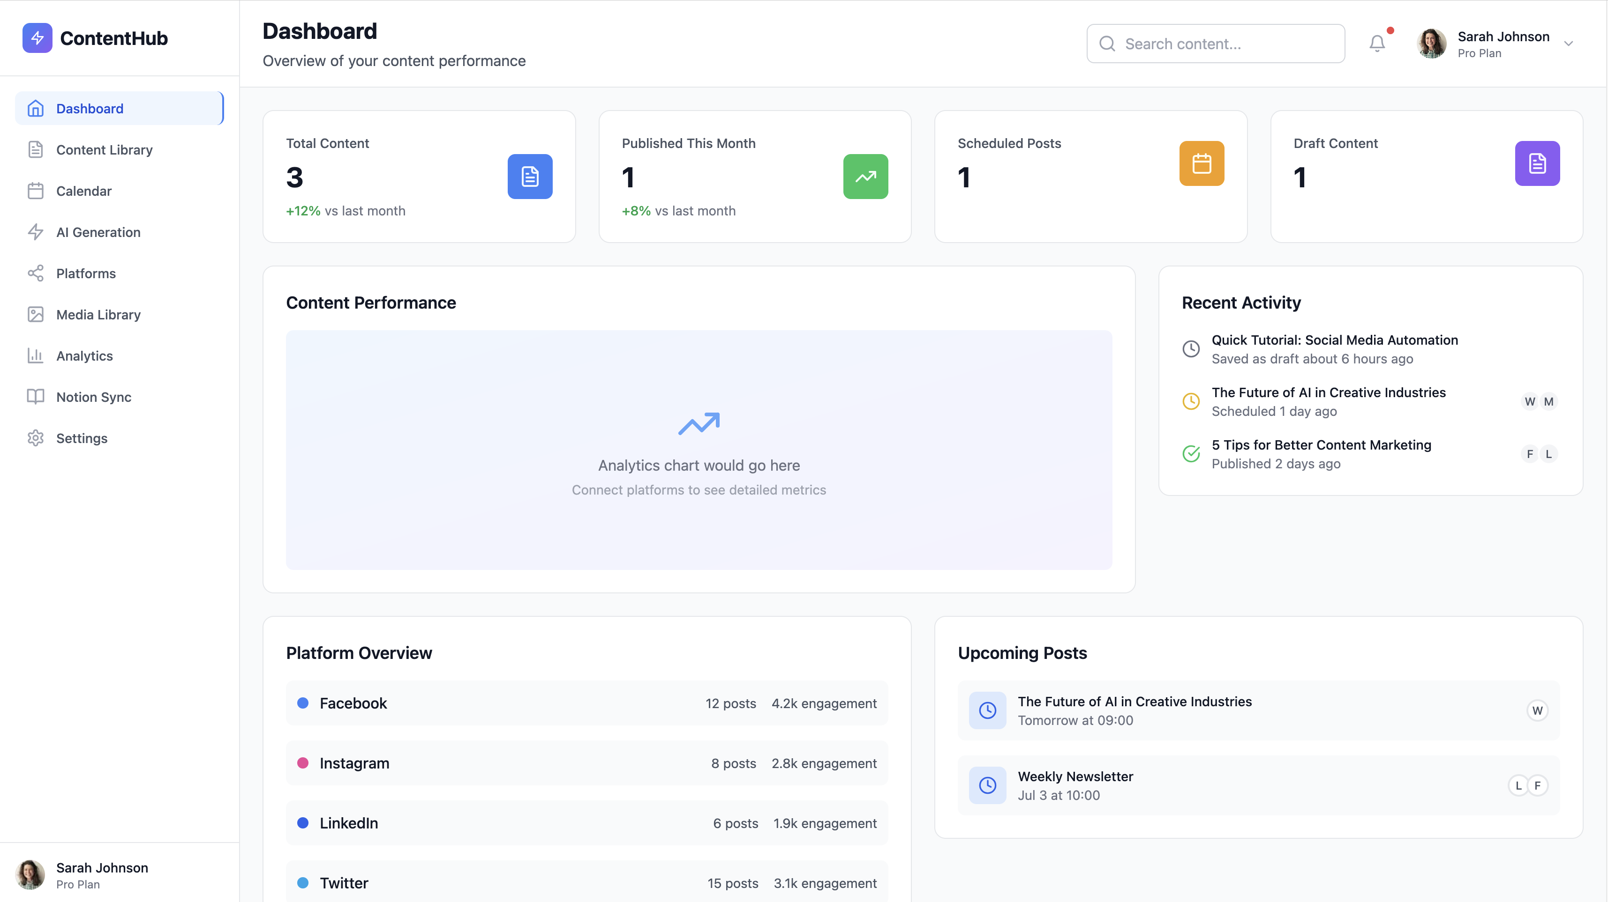Click Sarah Johnson's profile photo in header
The height and width of the screenshot is (902, 1608).
click(x=1431, y=44)
